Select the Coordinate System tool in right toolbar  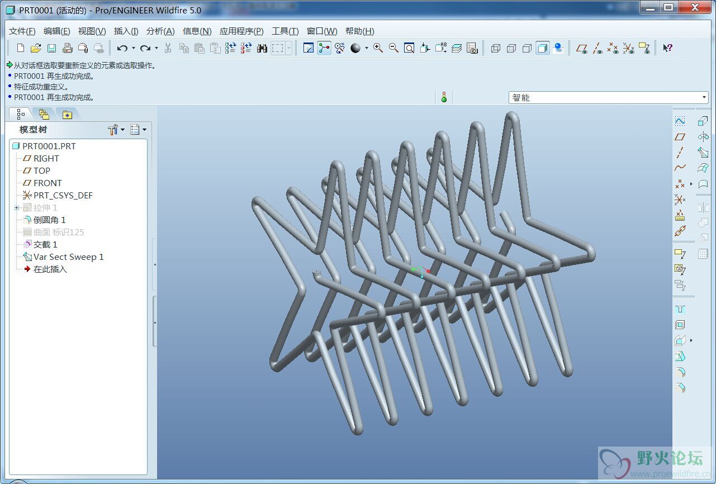[x=680, y=199]
